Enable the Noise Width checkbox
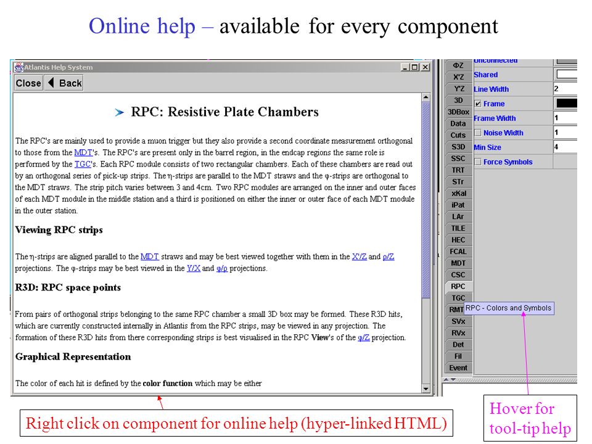The image size is (592, 444). (x=478, y=133)
